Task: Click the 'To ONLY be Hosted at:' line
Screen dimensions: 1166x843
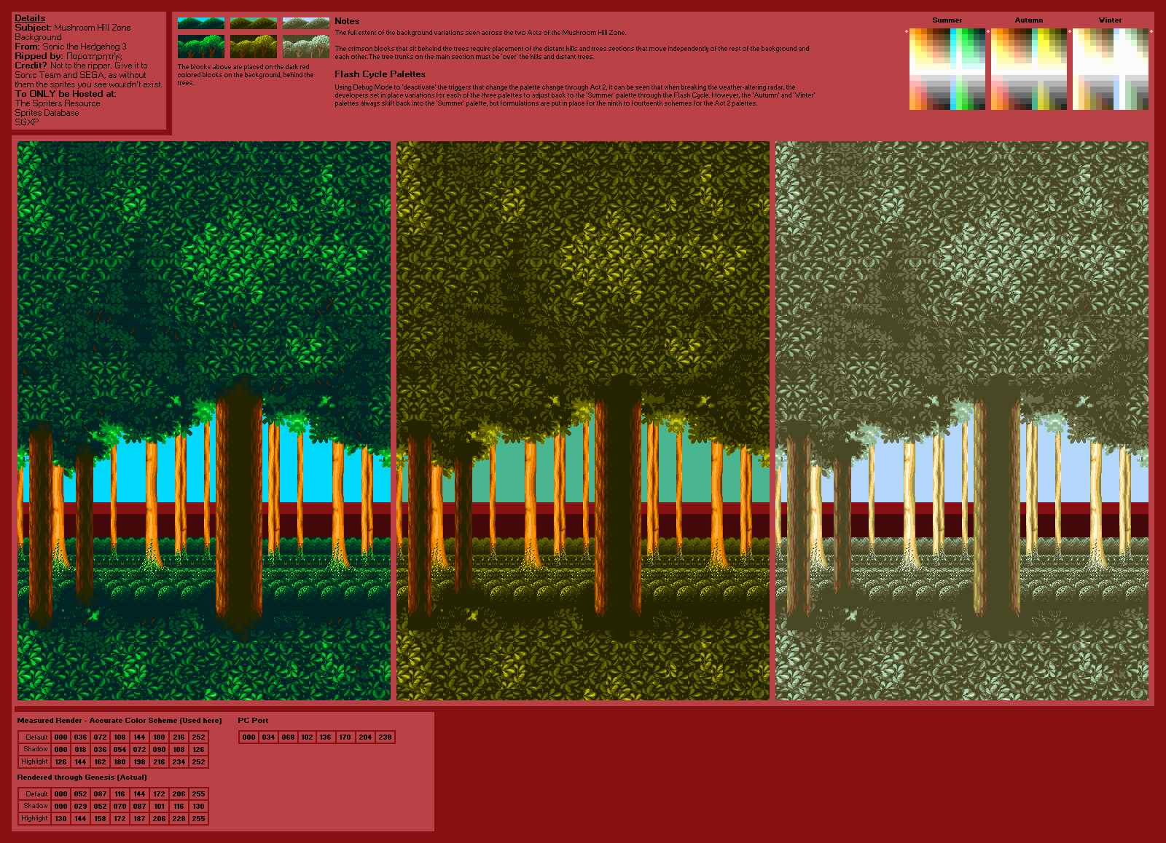Action: pos(66,94)
